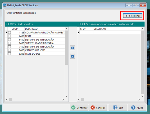
Task: Tick the checkbox for CFOP 6450
Action: [x=10, y=40]
